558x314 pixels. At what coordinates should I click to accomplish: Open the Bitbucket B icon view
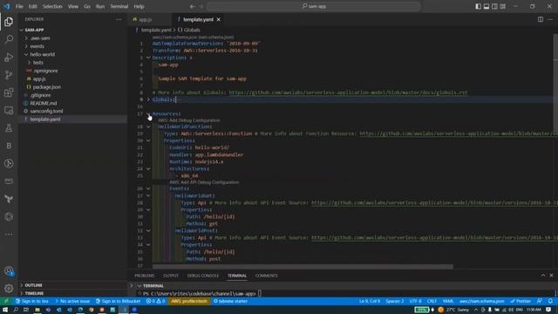(x=9, y=146)
